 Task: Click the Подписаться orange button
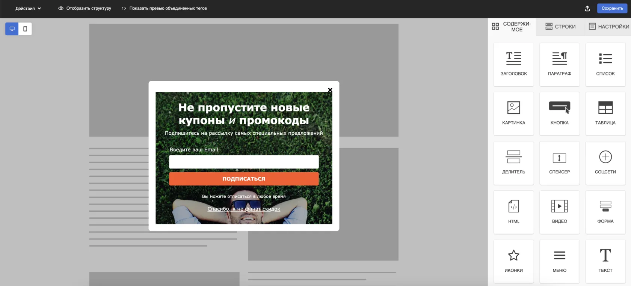click(244, 179)
